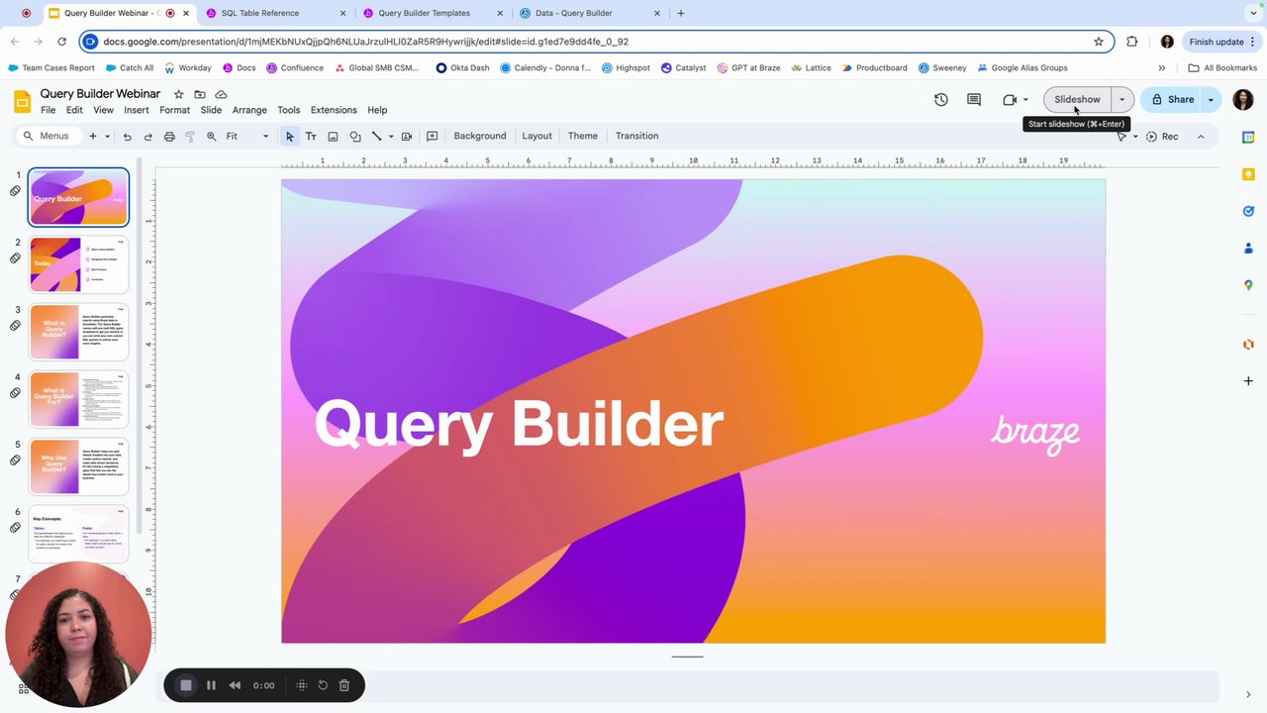The height and width of the screenshot is (713, 1267).
Task: Star the Query Builder Webinar presentation
Action: tap(178, 94)
